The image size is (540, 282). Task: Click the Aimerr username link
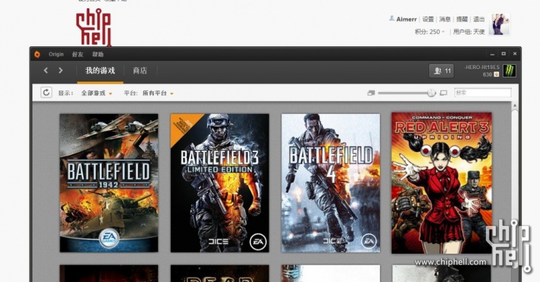(406, 19)
